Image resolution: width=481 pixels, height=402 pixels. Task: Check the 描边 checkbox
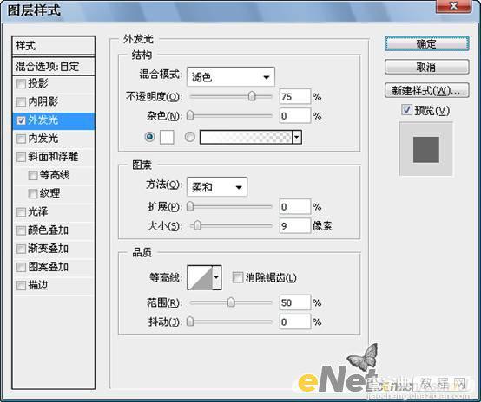[x=21, y=286]
